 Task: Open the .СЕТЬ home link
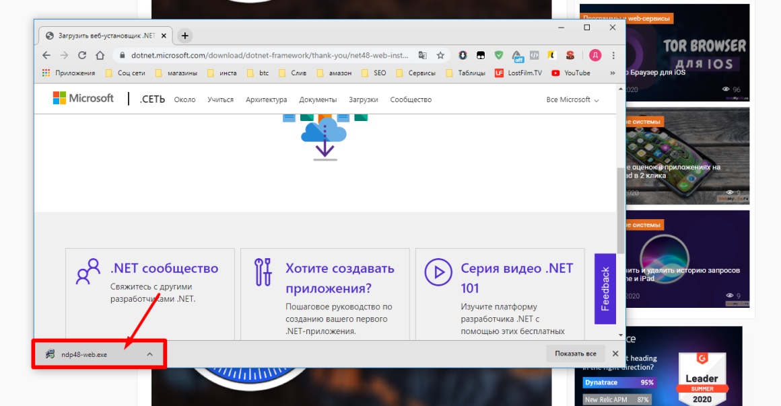[x=152, y=99]
